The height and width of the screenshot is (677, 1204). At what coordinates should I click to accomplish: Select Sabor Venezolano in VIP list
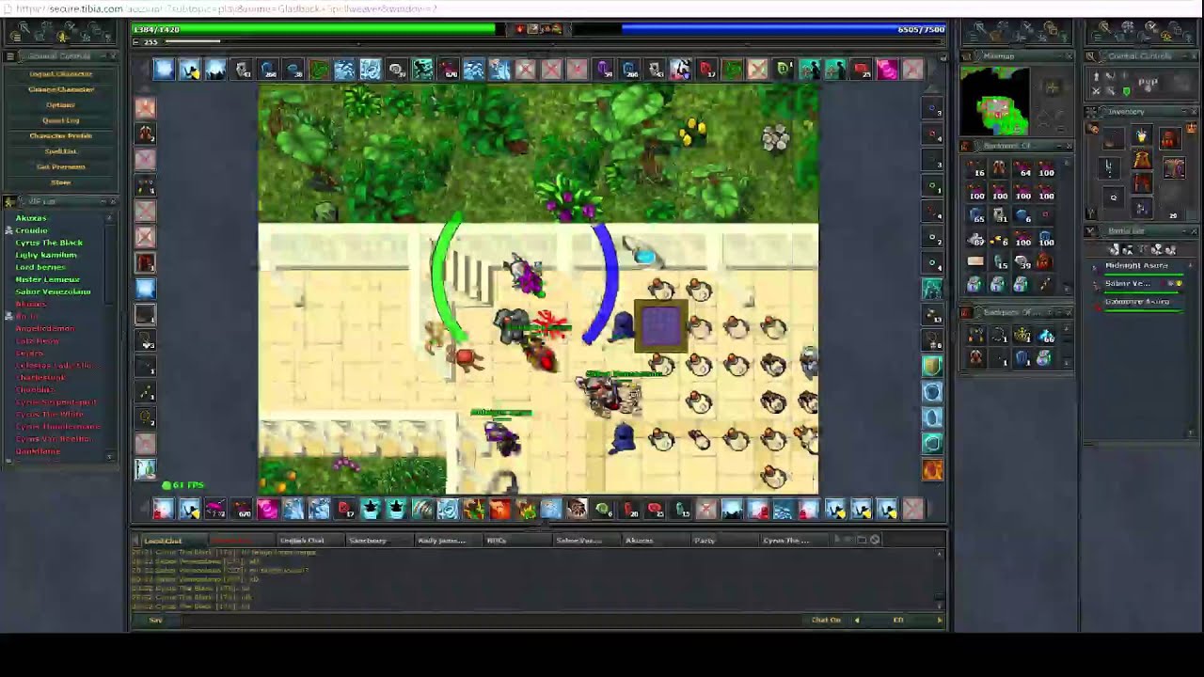click(x=53, y=291)
